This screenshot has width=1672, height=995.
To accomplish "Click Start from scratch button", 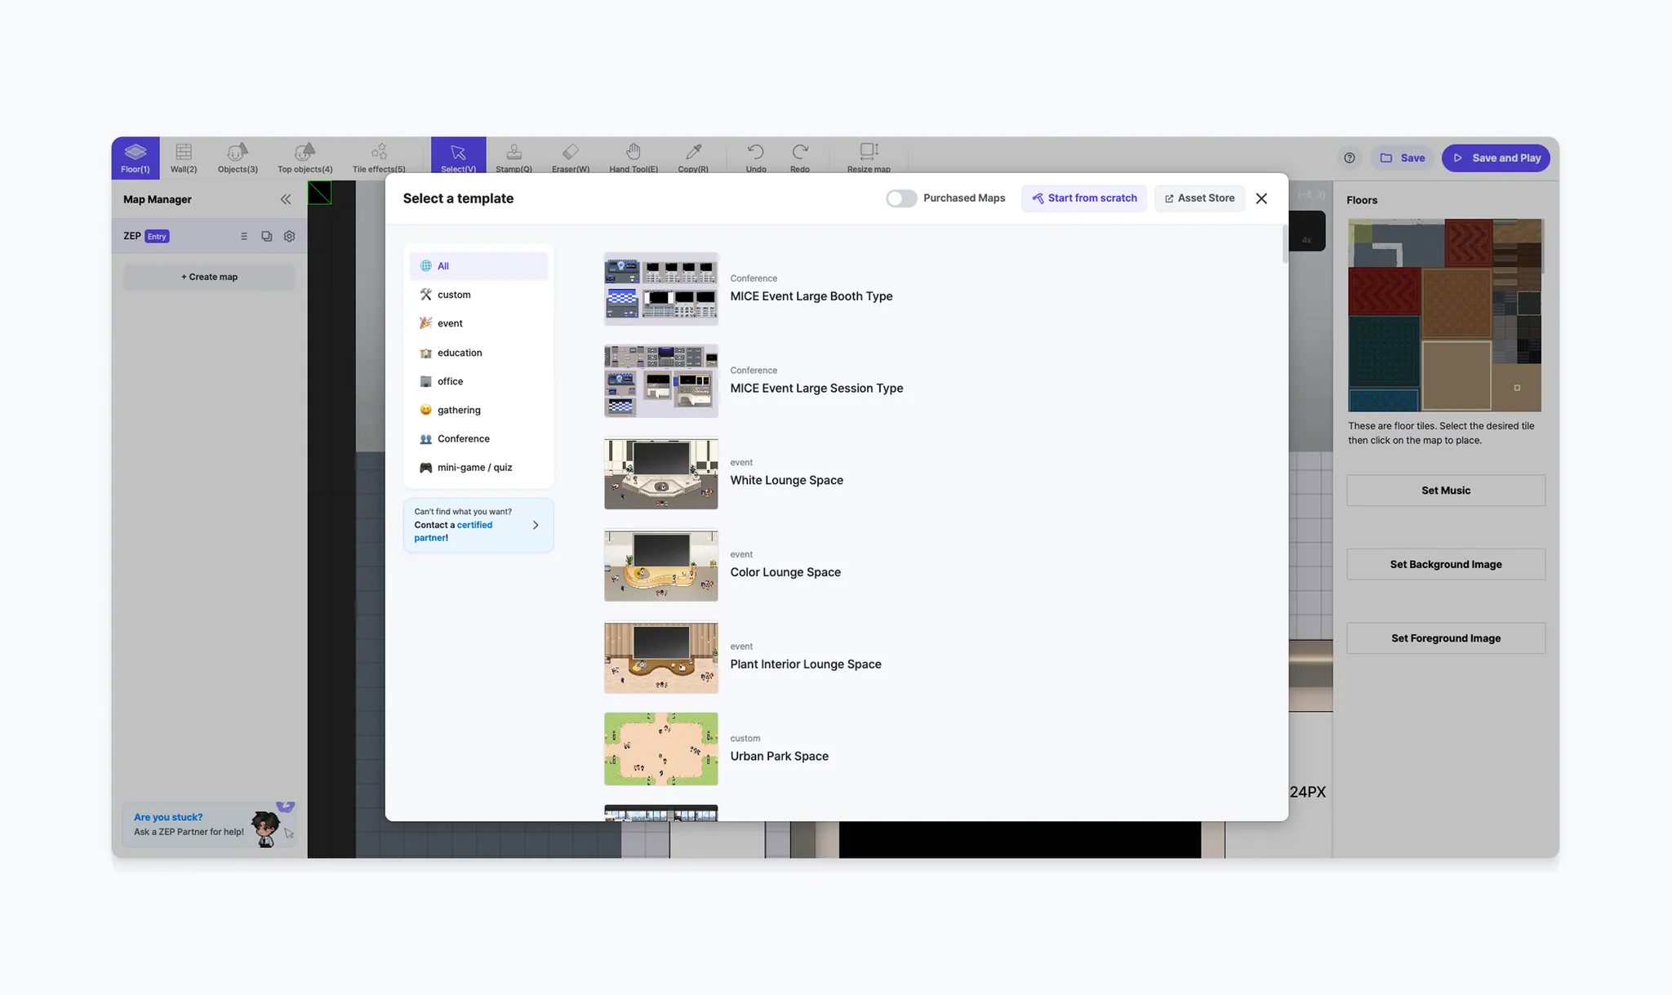I will 1083,198.
